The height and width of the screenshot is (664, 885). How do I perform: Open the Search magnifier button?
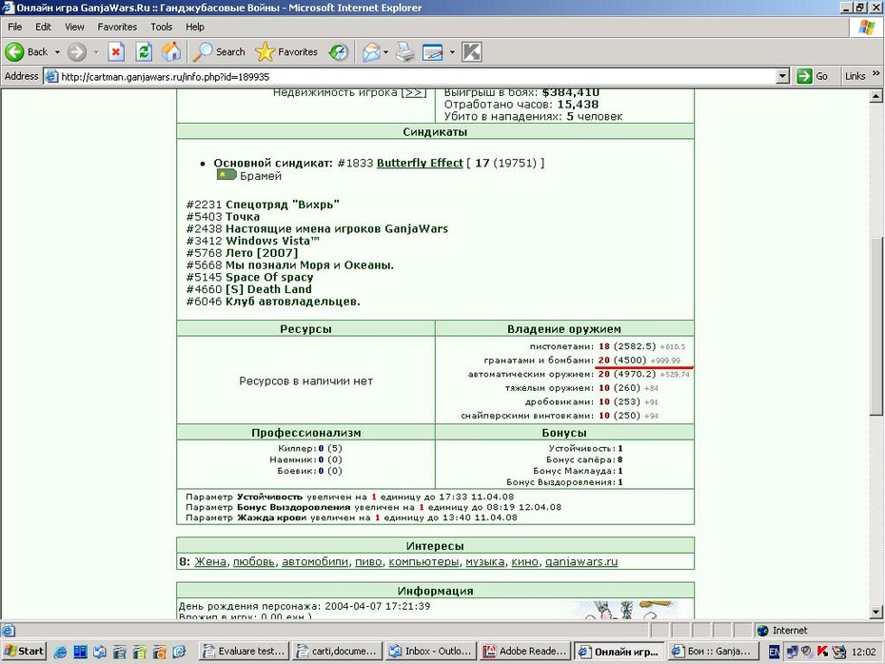[219, 52]
